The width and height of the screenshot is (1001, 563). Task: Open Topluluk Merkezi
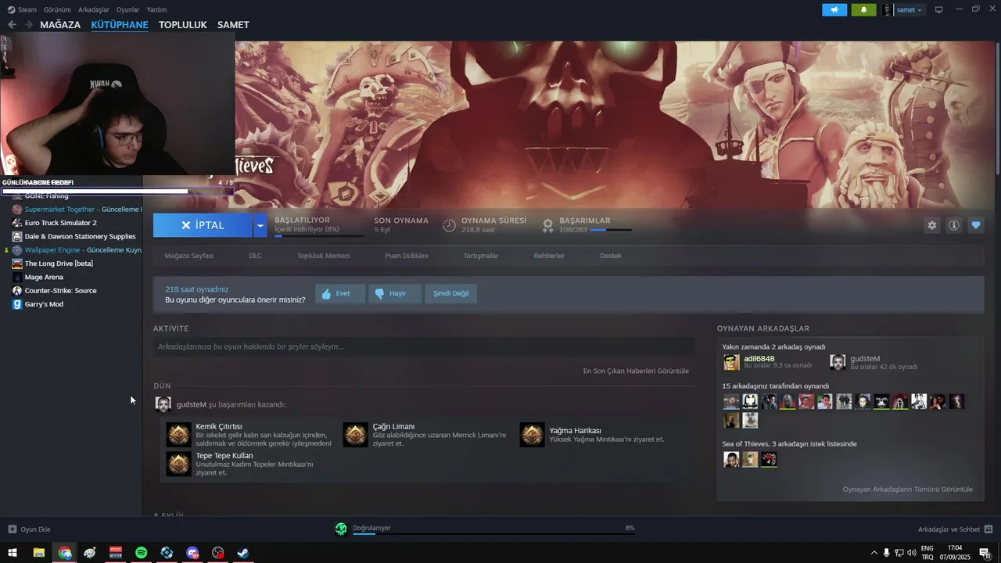tap(323, 256)
